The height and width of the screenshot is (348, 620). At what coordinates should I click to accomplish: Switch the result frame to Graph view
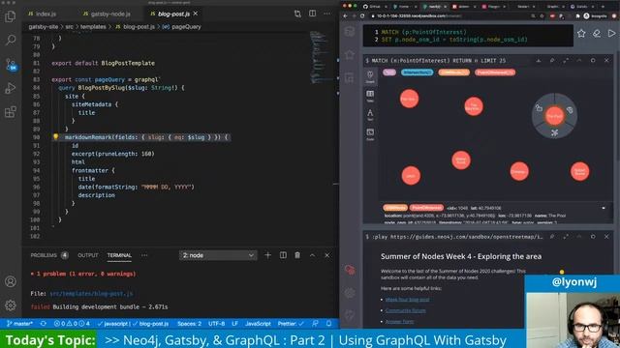coord(370,77)
